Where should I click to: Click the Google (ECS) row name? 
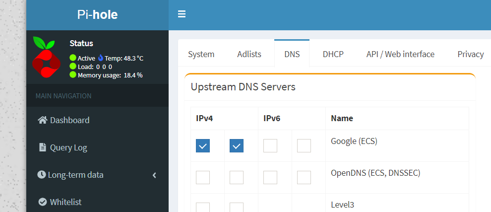(354, 141)
